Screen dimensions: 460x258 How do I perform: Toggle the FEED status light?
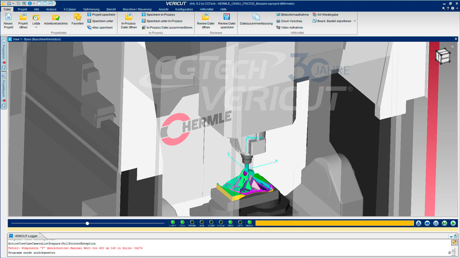pos(230,222)
